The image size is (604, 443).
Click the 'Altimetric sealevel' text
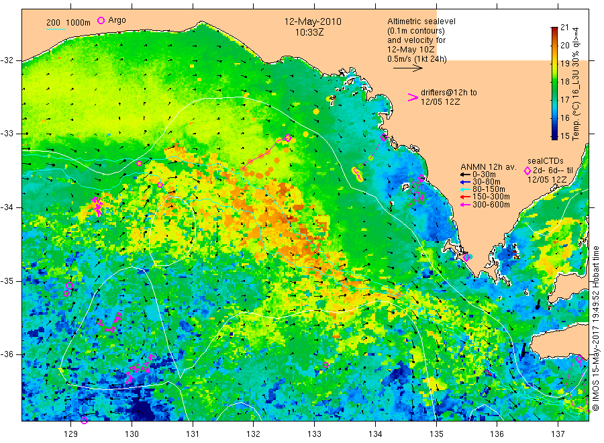421,21
